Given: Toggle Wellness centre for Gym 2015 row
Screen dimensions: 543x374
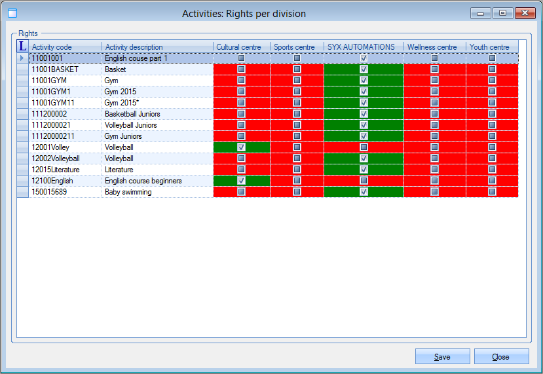Looking at the screenshot, I should (434, 92).
